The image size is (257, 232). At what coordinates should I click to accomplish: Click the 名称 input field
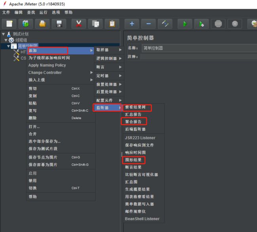[199, 48]
